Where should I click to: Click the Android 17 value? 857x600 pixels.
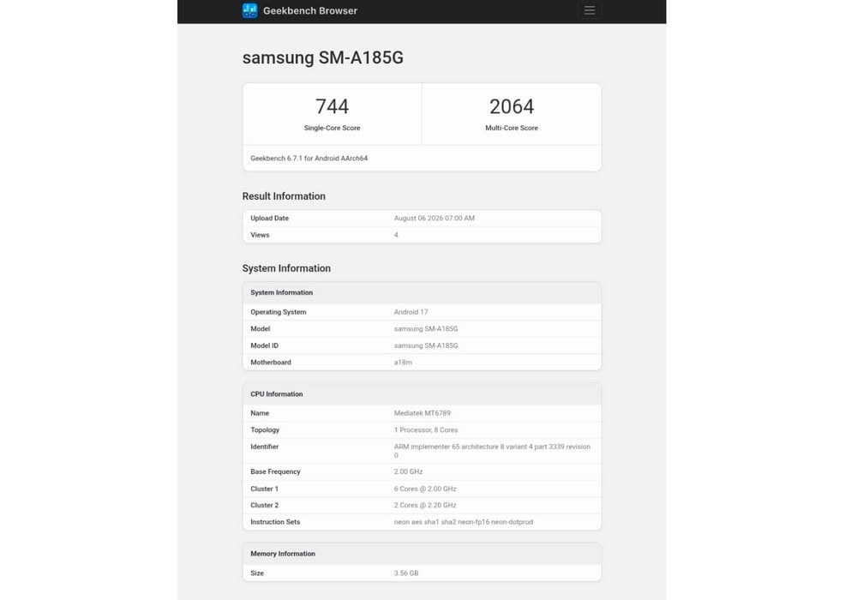click(x=411, y=312)
